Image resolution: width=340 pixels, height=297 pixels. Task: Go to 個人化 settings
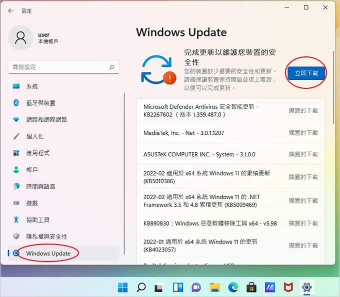pyautogui.click(x=63, y=136)
